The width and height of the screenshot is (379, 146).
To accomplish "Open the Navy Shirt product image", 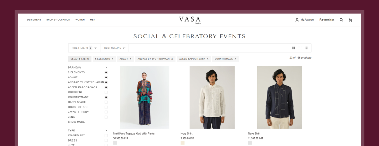I will (279, 97).
